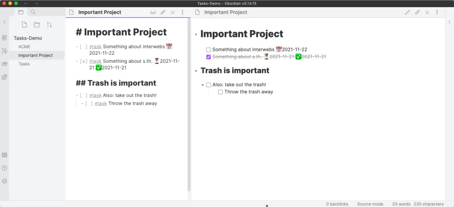Check the 'Throw the trash away' checkbox
454x207 pixels.
point(220,92)
